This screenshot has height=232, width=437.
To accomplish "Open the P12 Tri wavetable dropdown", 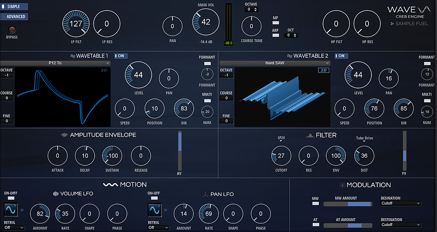I will tap(55, 63).
